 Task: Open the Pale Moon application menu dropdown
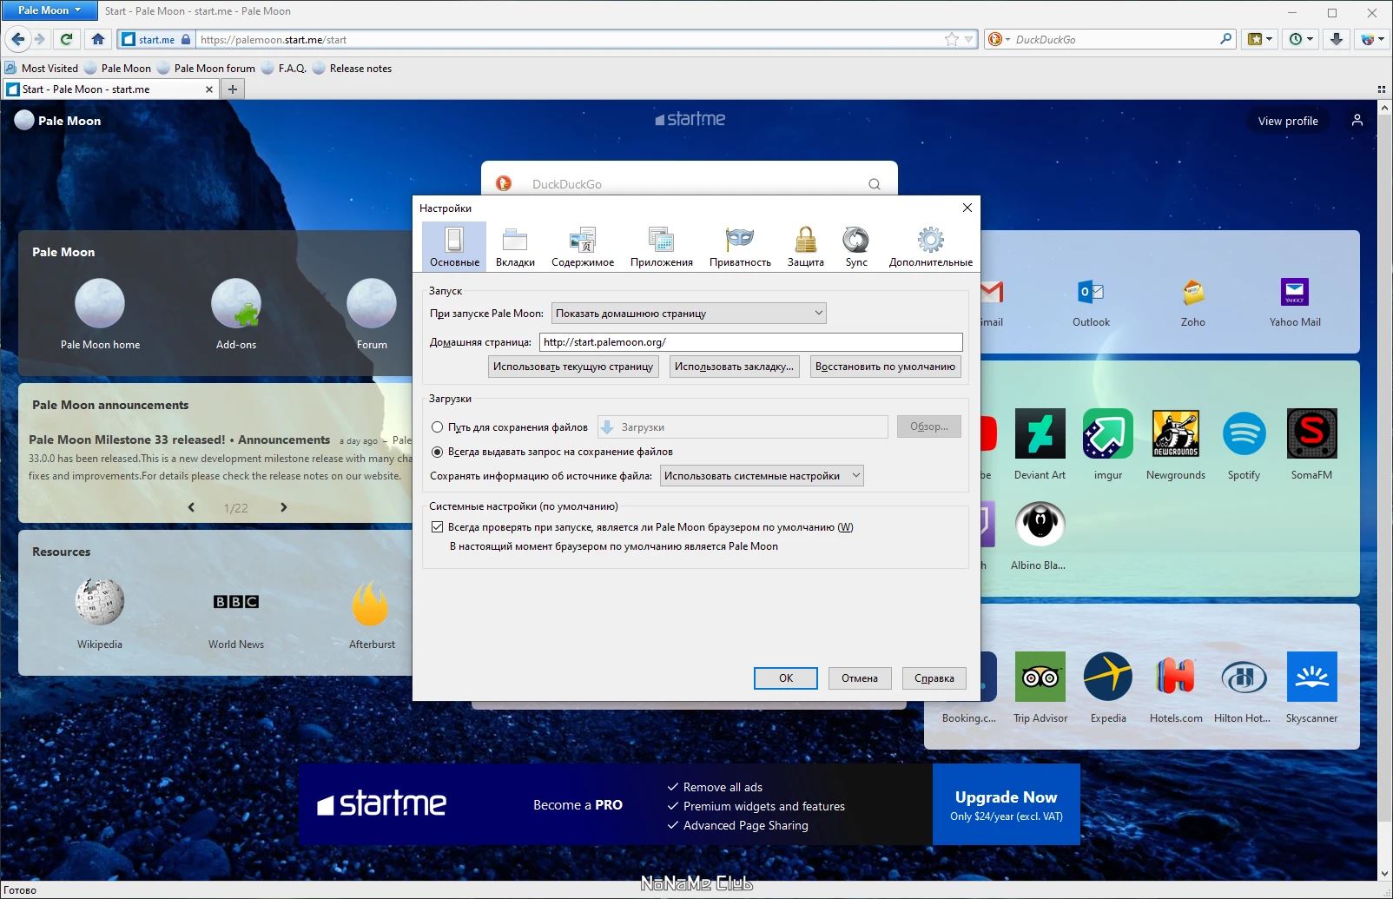tap(50, 10)
